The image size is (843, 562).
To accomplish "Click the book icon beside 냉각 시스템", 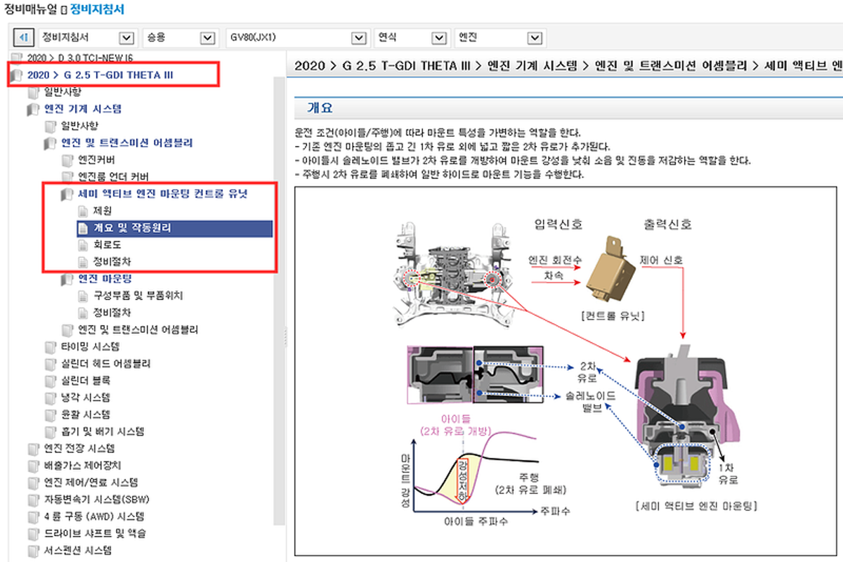I will point(49,398).
